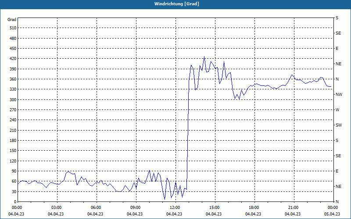Click the NW compass label on right axis
The width and height of the screenshot is (351, 219).
coord(339,95)
